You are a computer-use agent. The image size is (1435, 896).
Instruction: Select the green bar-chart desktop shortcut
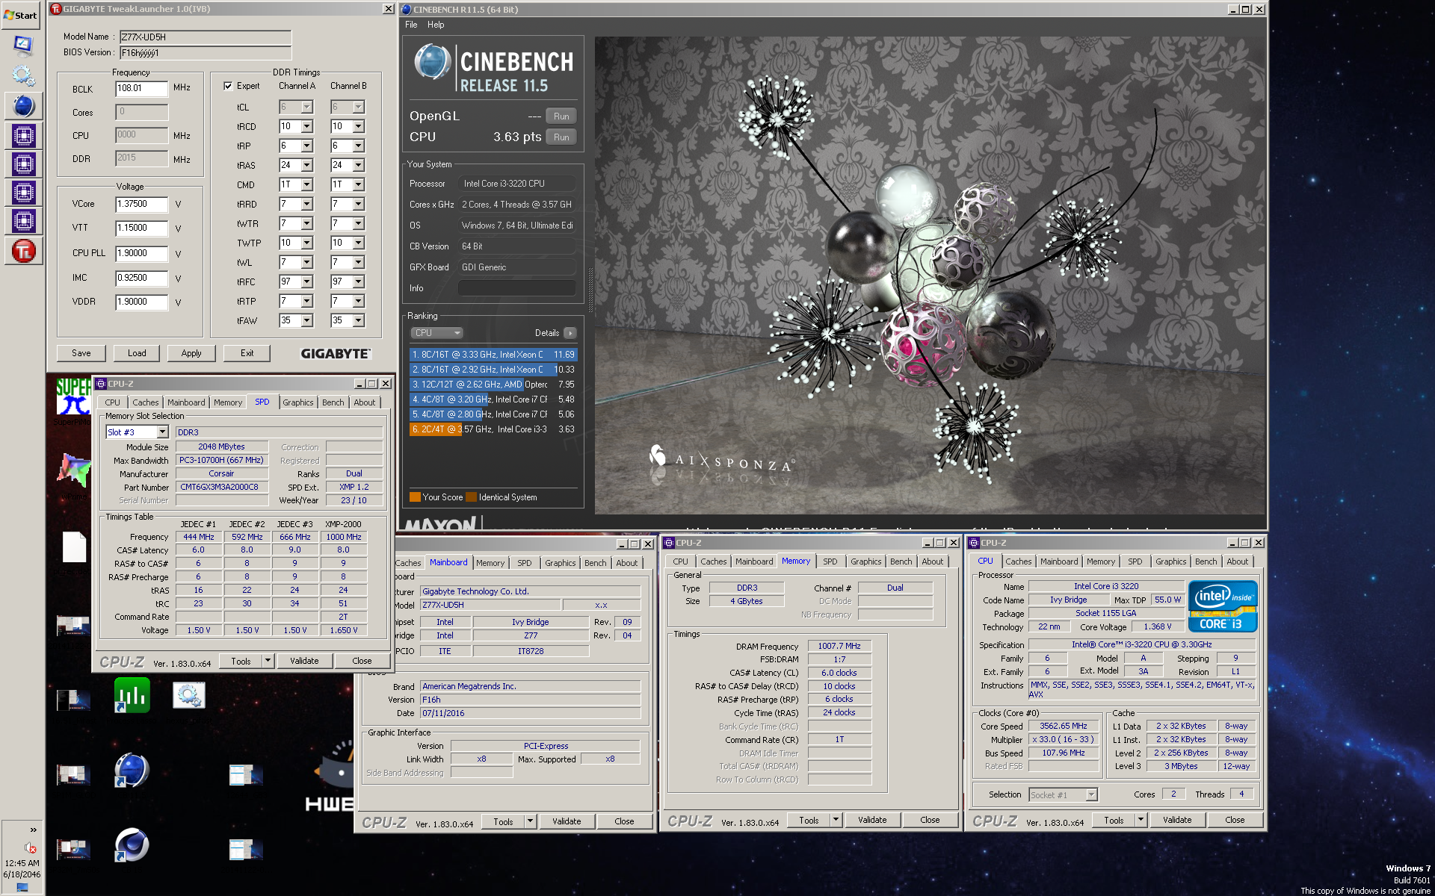[x=132, y=696]
